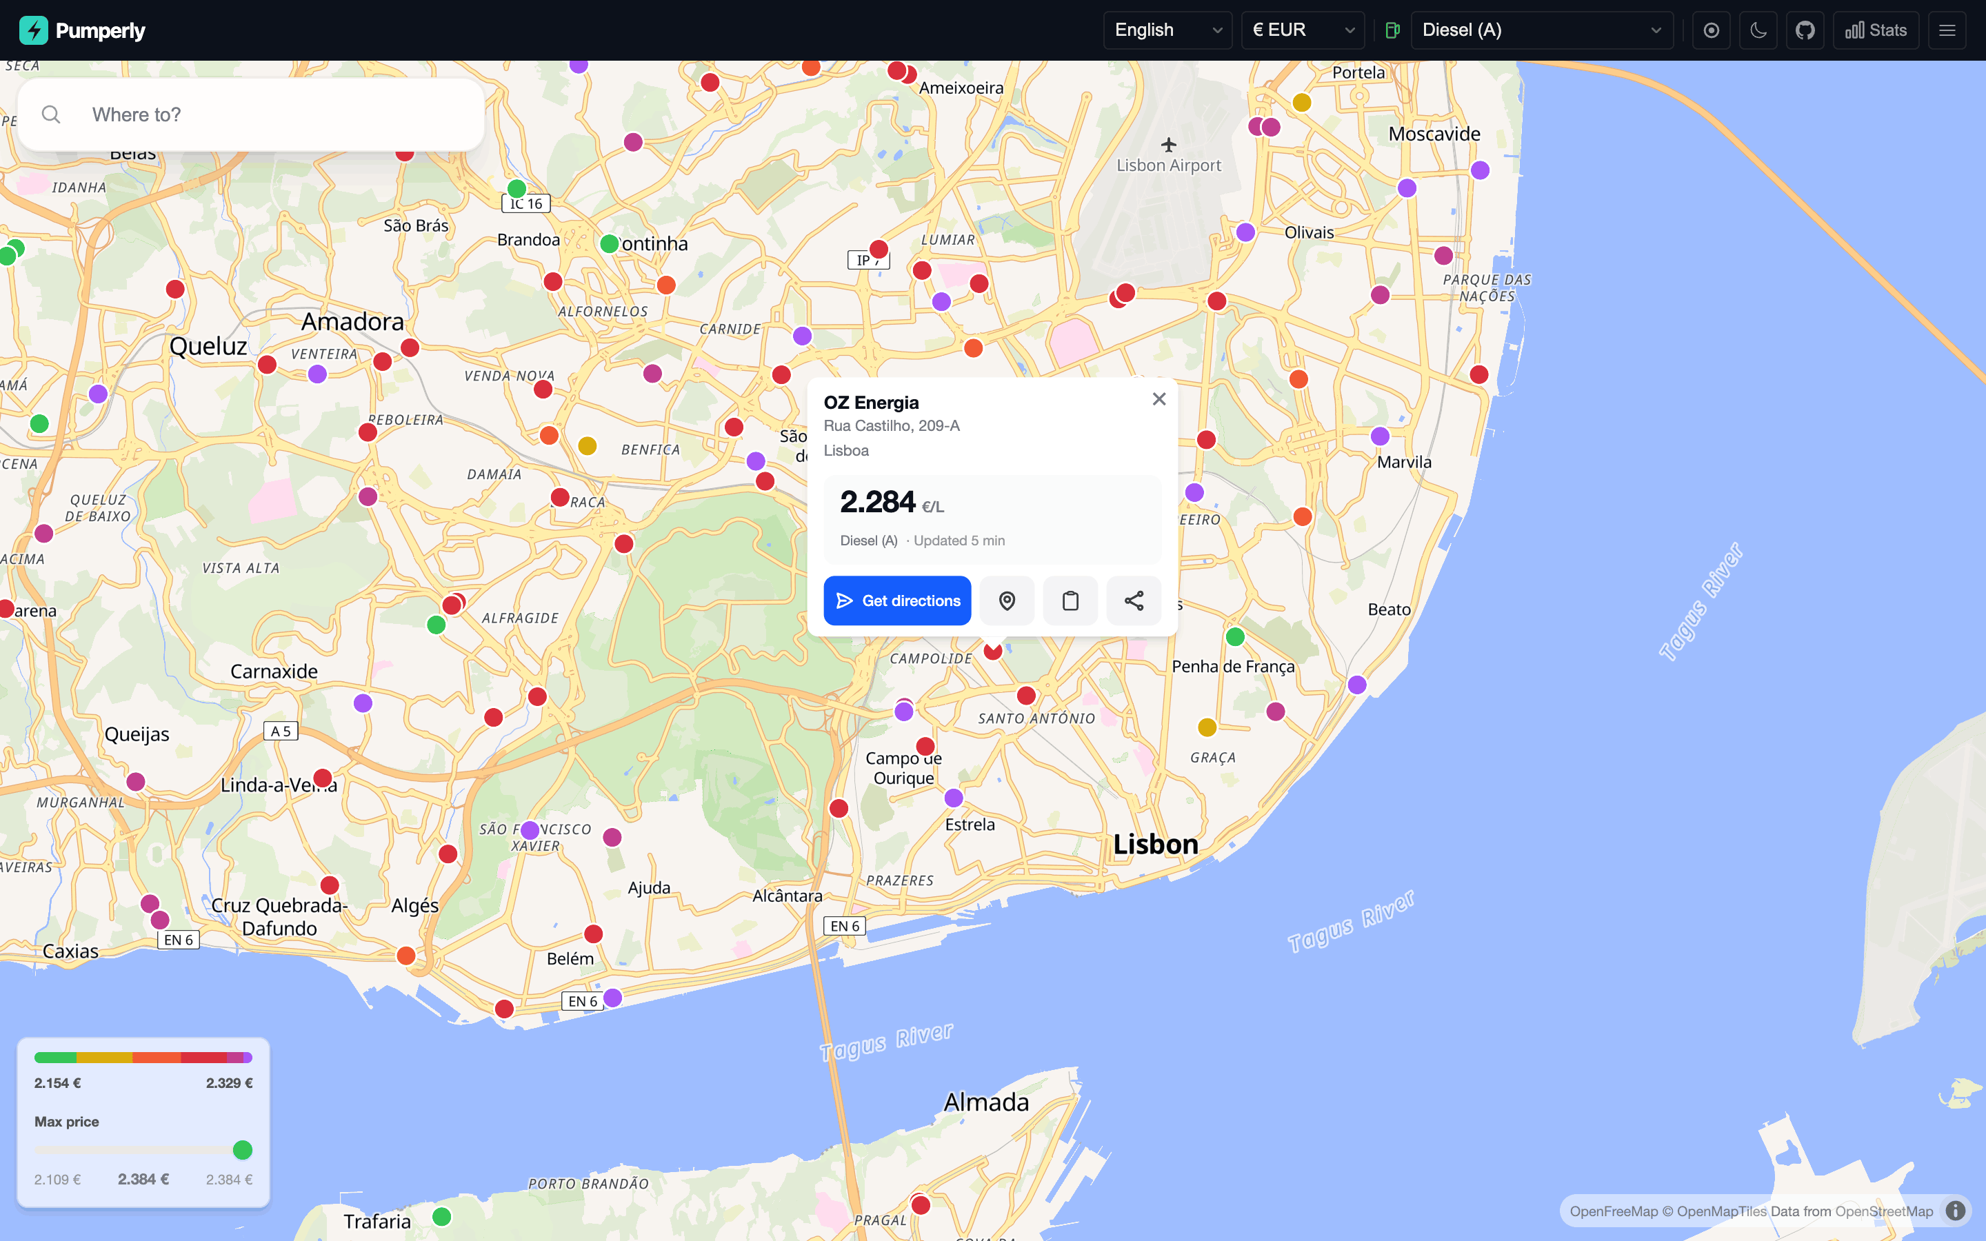Click the yellow marker near Benfica

click(587, 445)
